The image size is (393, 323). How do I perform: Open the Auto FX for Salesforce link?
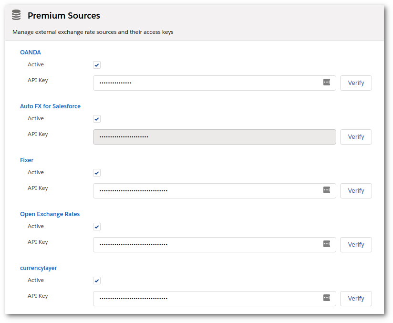pos(50,106)
